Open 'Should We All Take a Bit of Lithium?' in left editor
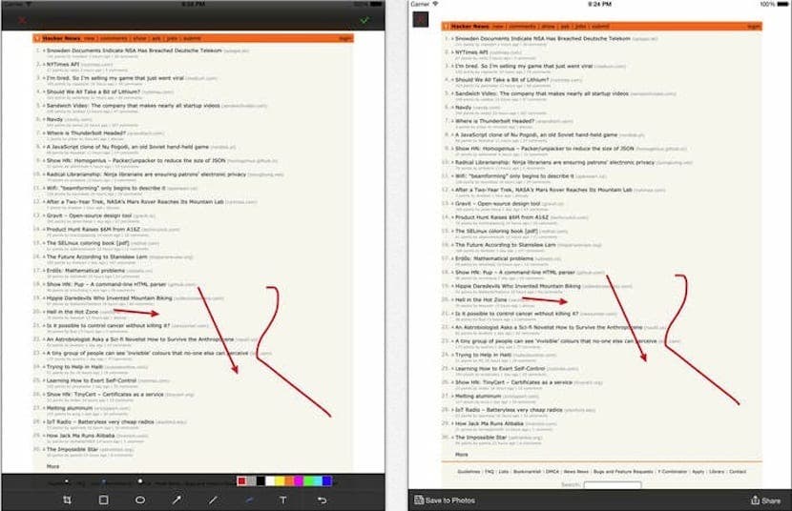The height and width of the screenshot is (511, 792). pyautogui.click(x=94, y=92)
